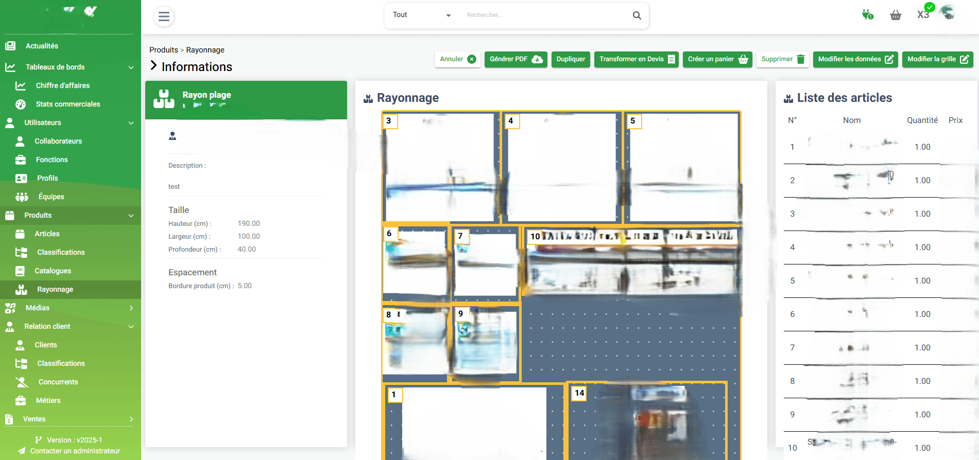Select shelf slot number 3

click(x=389, y=121)
